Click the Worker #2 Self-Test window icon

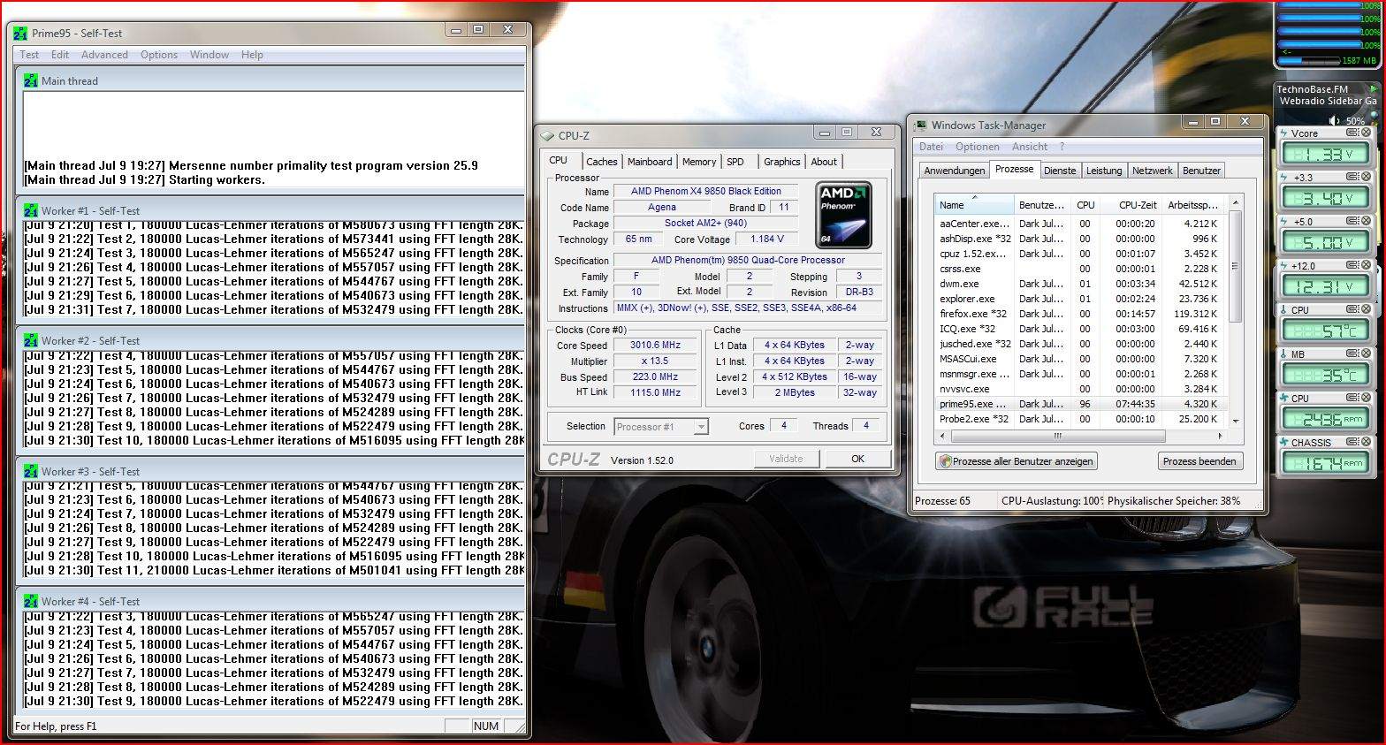31,340
